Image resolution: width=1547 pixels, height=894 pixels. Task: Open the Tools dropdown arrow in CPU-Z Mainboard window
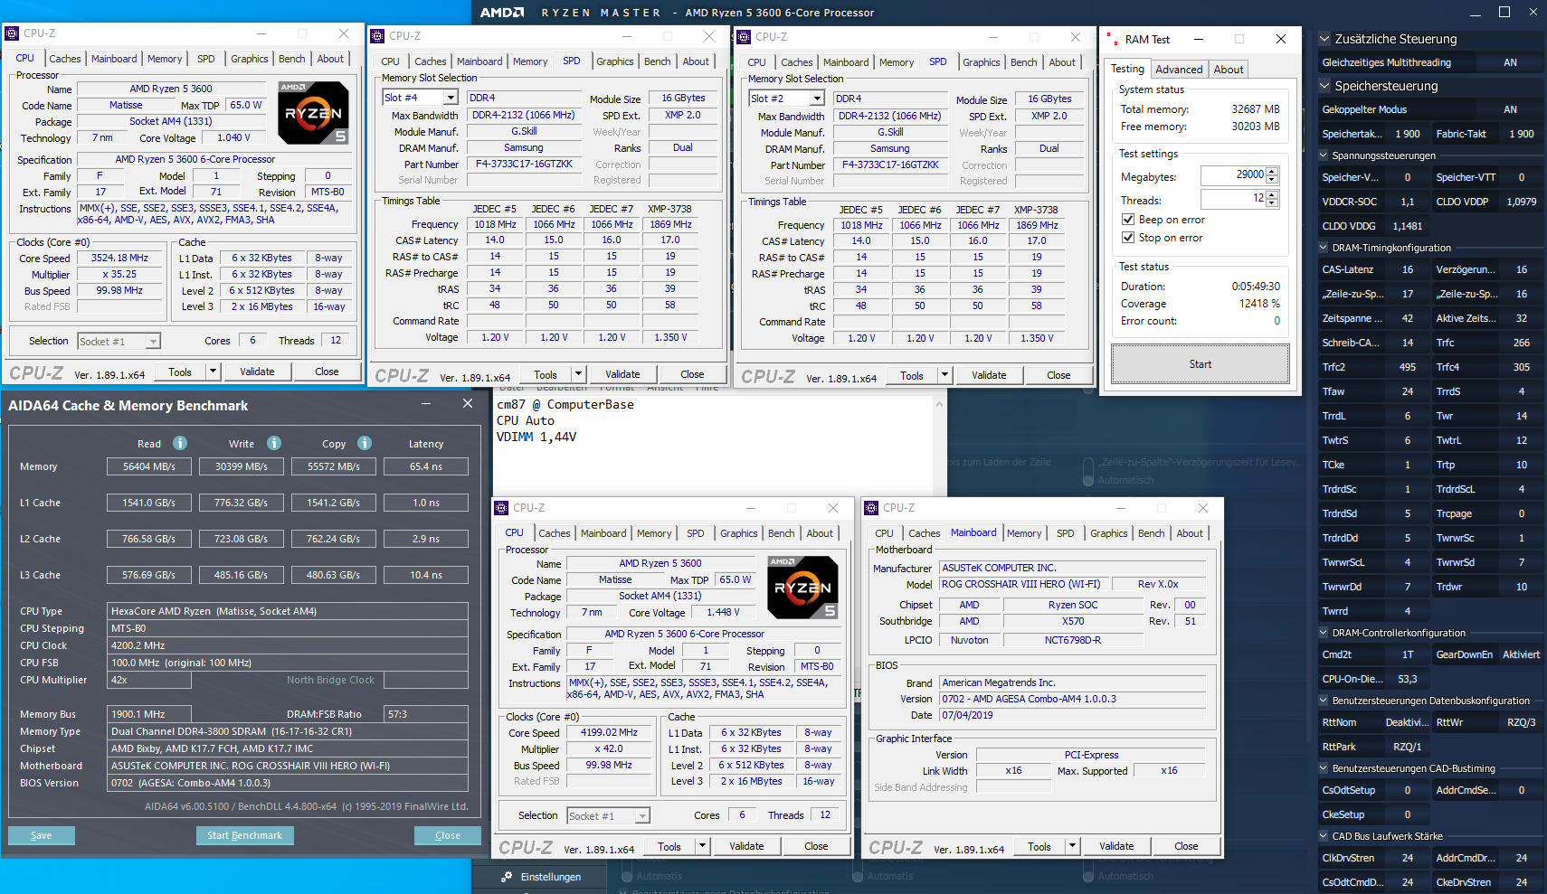(x=1073, y=847)
